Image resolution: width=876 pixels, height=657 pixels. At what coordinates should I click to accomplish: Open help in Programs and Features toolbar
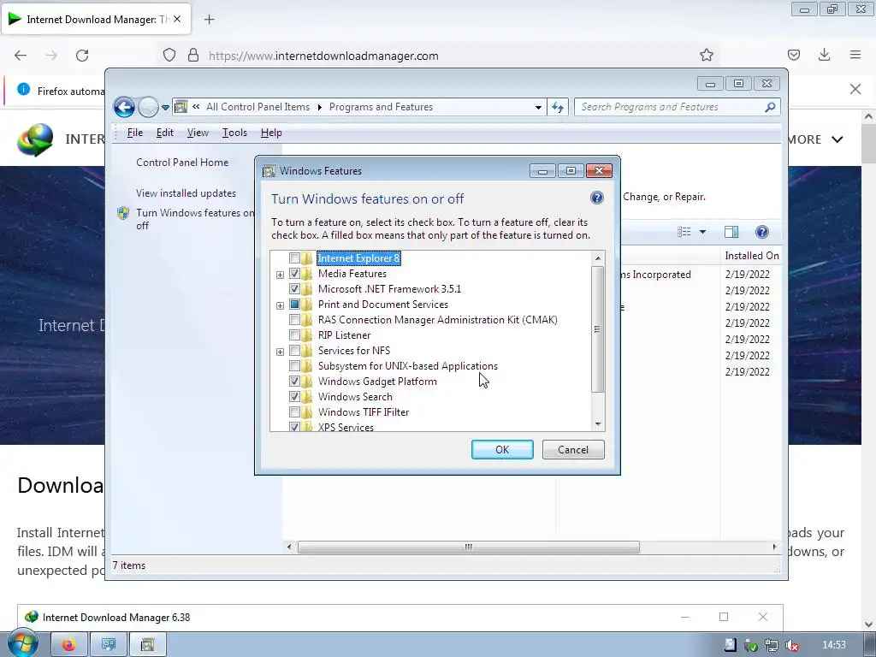click(761, 232)
